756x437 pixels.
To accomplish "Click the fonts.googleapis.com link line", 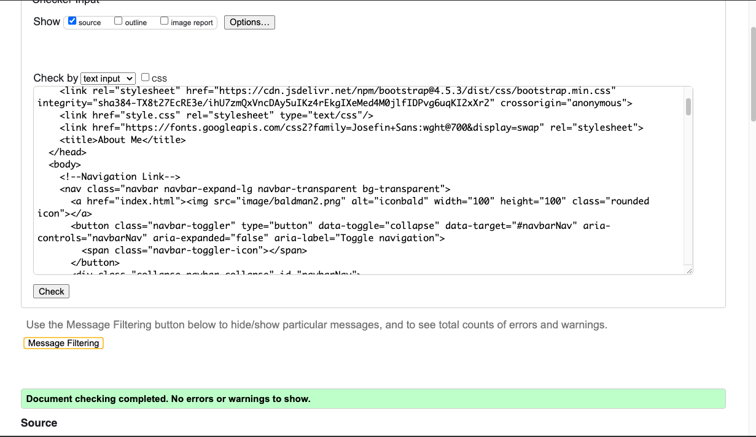I will (351, 128).
